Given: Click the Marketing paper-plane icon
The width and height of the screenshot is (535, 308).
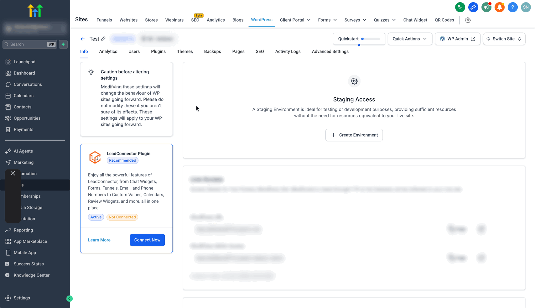Looking at the screenshot, I should (x=8, y=163).
